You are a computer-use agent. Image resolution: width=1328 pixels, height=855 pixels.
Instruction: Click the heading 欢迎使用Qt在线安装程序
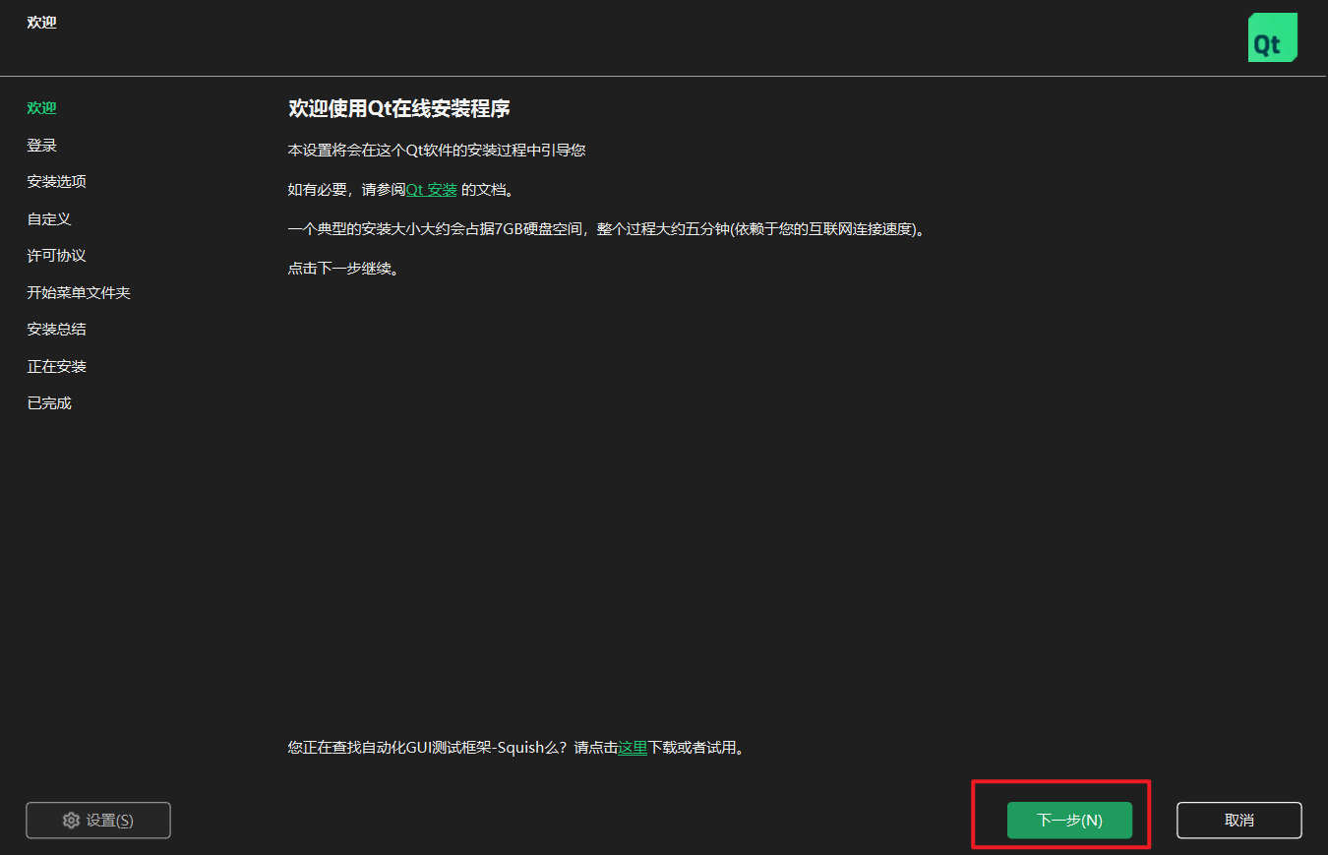[x=399, y=109]
